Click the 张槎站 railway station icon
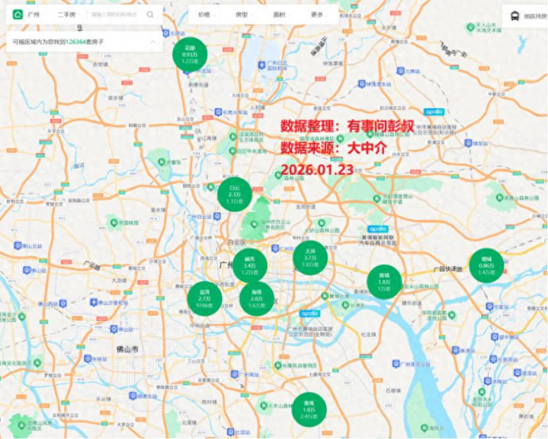Viewport: 548px width, 439px height. [88, 358]
